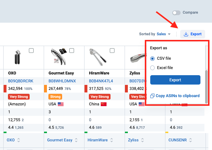This screenshot has width=212, height=150.
Task: Click the HiramWare brand name text
Action: point(99,73)
